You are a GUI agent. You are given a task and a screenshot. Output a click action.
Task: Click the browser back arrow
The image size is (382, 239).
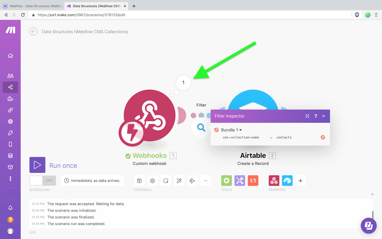coord(6,15)
